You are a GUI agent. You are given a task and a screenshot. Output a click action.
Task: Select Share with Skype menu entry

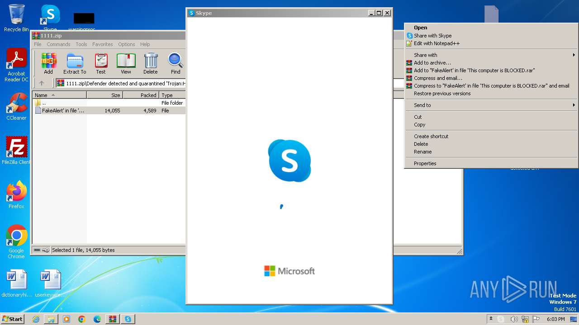click(491, 36)
